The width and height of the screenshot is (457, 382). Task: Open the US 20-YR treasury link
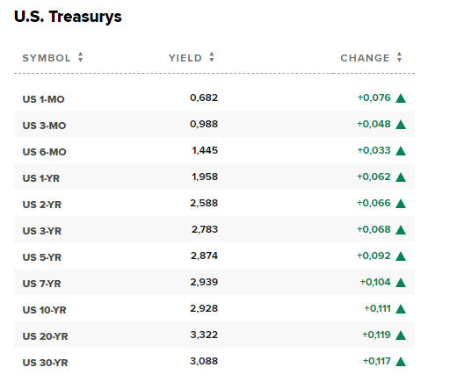[x=46, y=336]
